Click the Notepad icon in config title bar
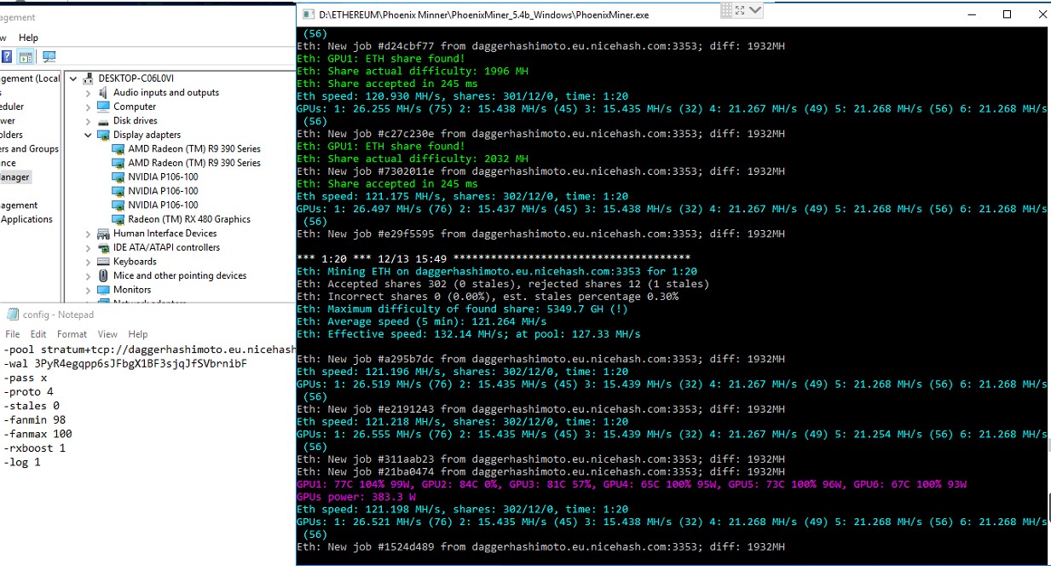The height and width of the screenshot is (566, 1051). (12, 315)
